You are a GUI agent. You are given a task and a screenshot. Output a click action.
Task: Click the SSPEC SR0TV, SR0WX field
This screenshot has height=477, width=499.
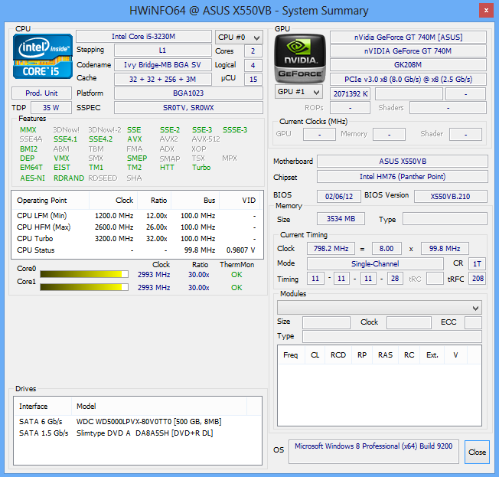188,108
